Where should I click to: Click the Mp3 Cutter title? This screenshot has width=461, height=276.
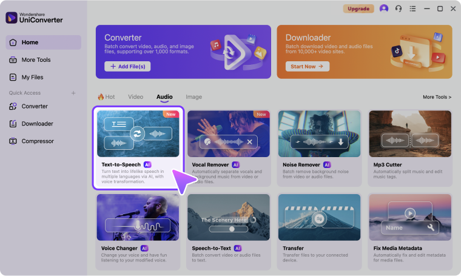(x=388, y=165)
